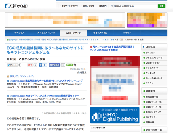Click the gihyo.jp breadcrumb link
The width and height of the screenshot is (173, 133).
(13, 40)
